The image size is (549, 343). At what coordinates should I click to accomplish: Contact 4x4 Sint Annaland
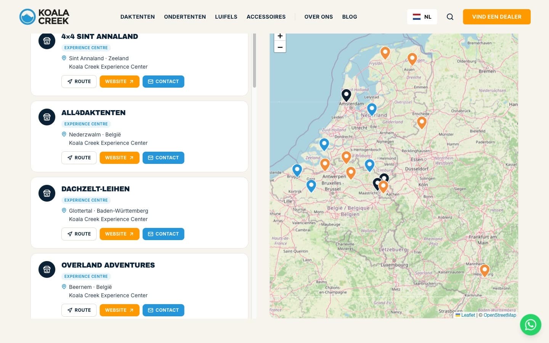(x=163, y=82)
